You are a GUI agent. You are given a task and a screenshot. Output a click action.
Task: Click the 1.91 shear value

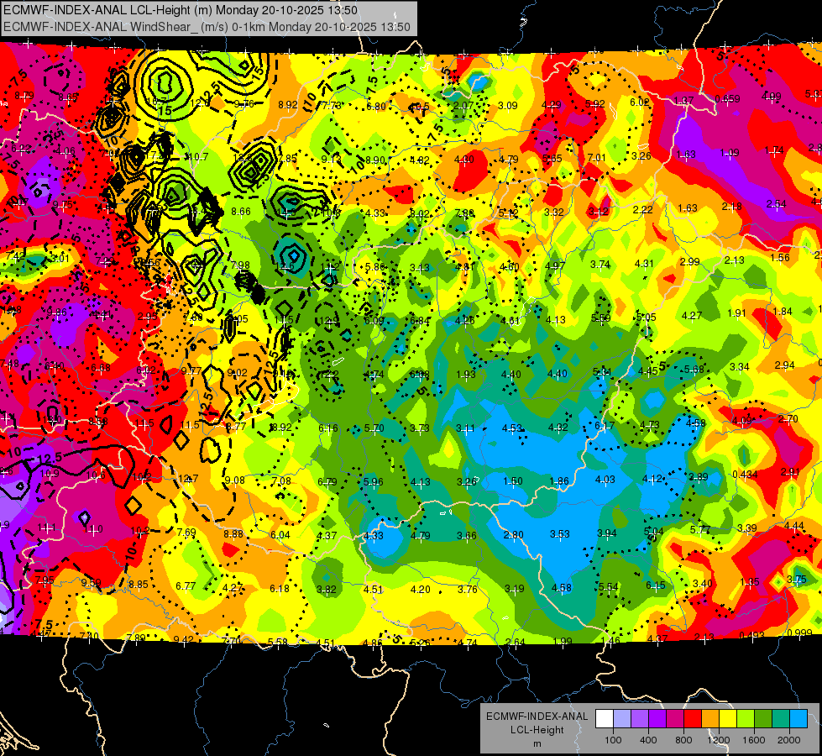click(x=736, y=312)
